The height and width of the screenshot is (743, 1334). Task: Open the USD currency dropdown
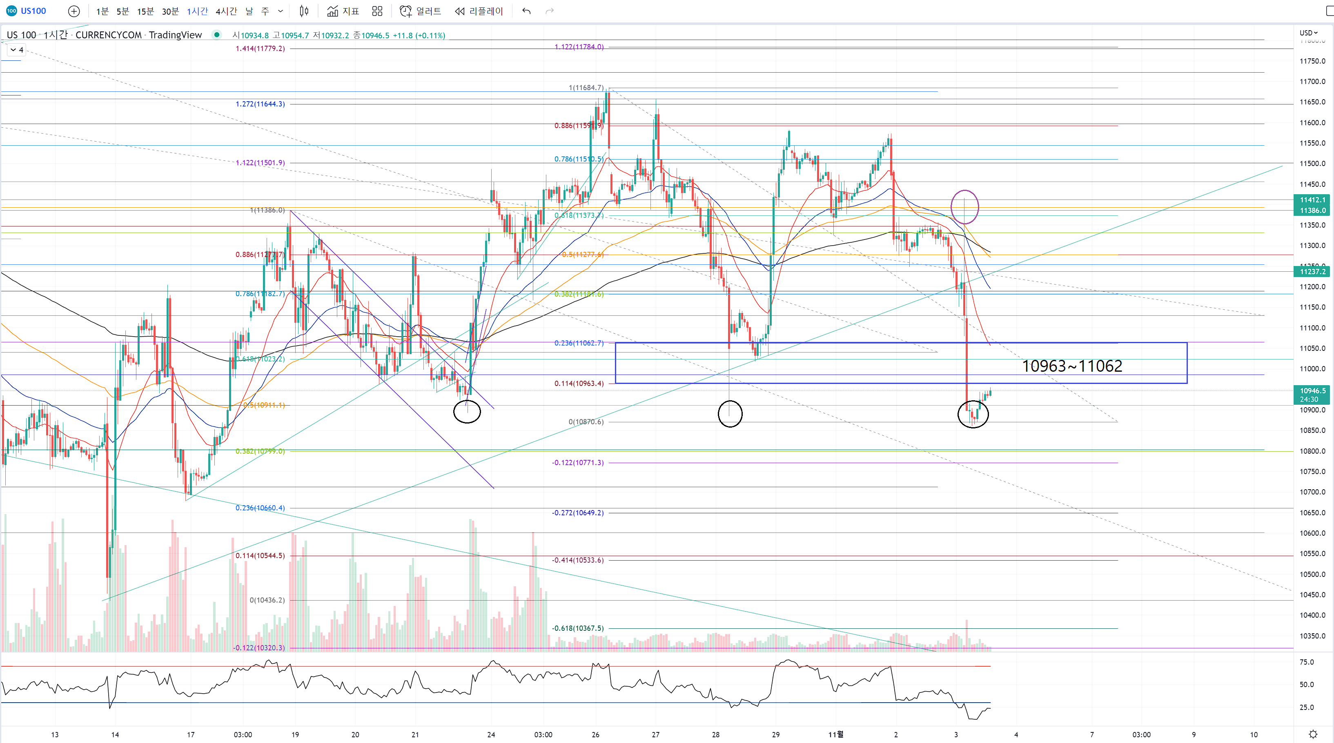[x=1308, y=33]
